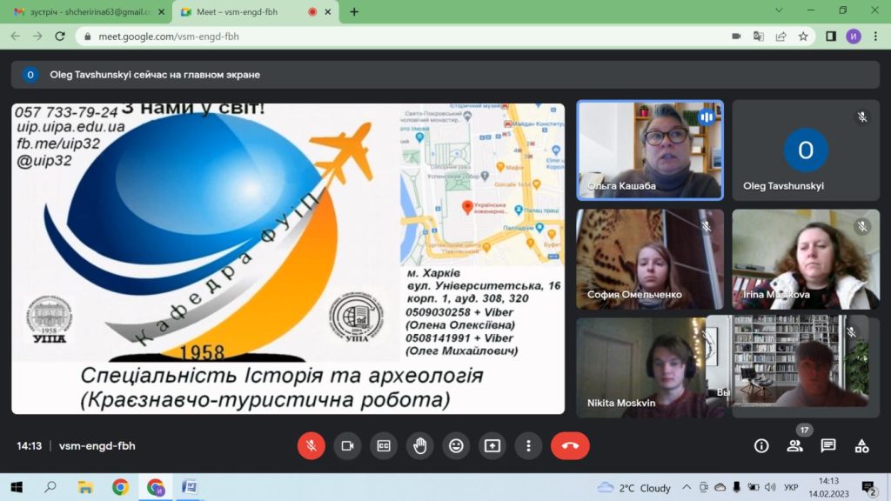Image resolution: width=891 pixels, height=501 pixels.
Task: Open the browser side panel
Action: click(831, 37)
